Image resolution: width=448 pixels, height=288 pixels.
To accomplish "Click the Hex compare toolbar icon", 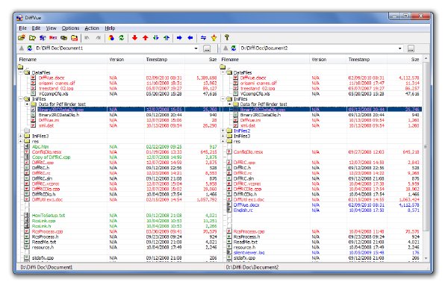I will coord(53,37).
